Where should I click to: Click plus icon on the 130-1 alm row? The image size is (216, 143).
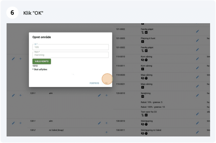(x=107, y=123)
